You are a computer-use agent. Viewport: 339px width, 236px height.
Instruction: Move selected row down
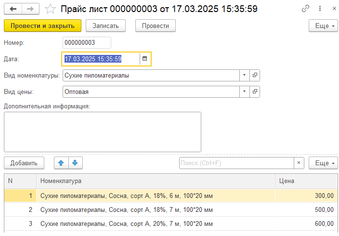click(76, 163)
